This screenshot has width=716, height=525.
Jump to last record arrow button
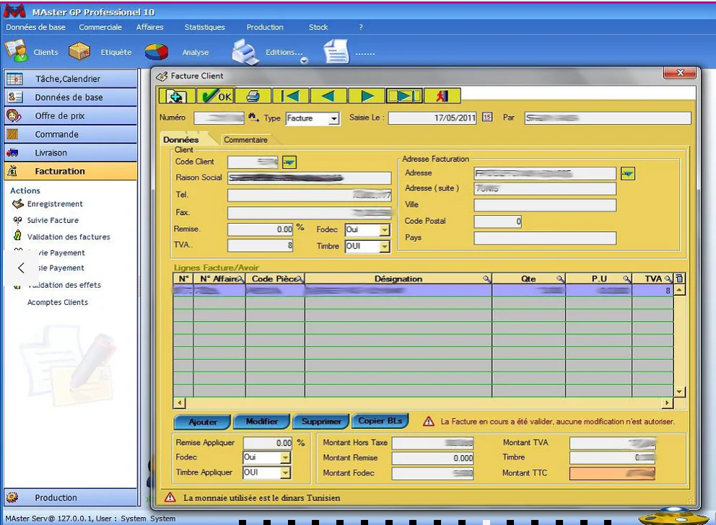[x=404, y=96]
